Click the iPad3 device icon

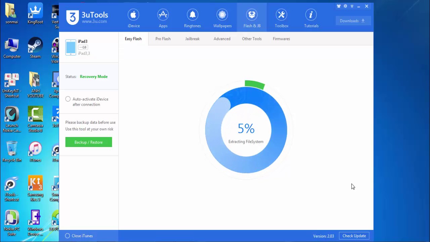[71, 47]
